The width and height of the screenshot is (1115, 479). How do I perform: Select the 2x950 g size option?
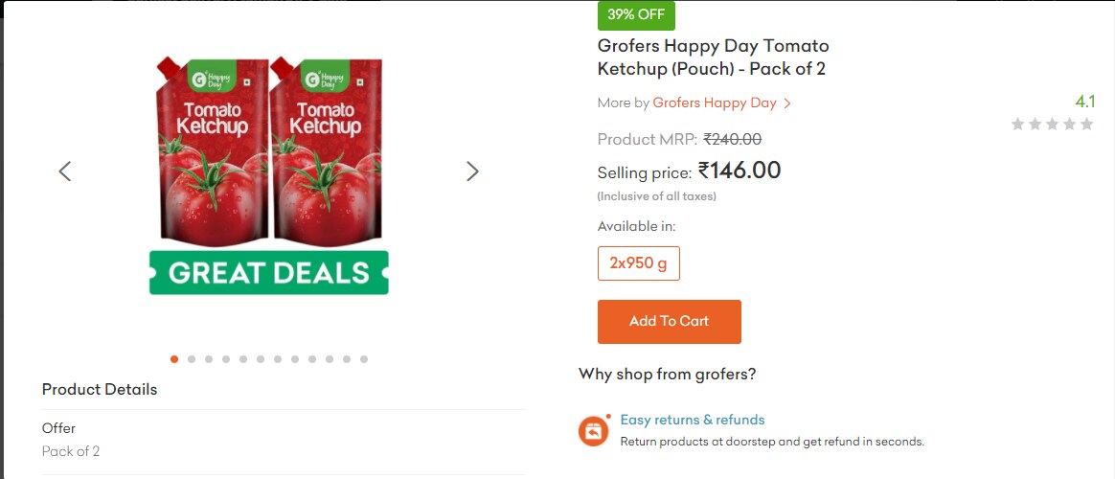tap(638, 263)
